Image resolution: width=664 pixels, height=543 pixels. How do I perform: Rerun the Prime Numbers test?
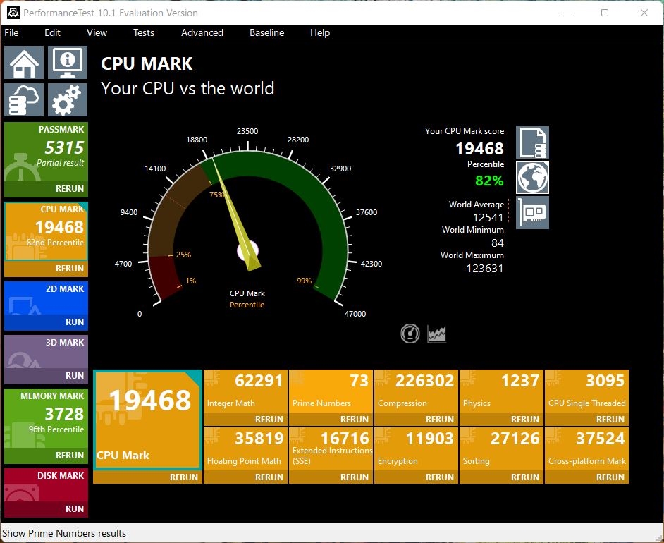pyautogui.click(x=331, y=420)
